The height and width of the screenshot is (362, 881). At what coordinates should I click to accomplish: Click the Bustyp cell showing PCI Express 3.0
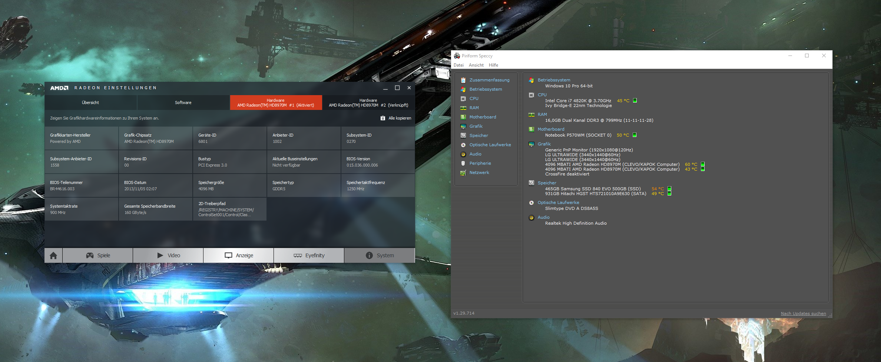click(230, 162)
